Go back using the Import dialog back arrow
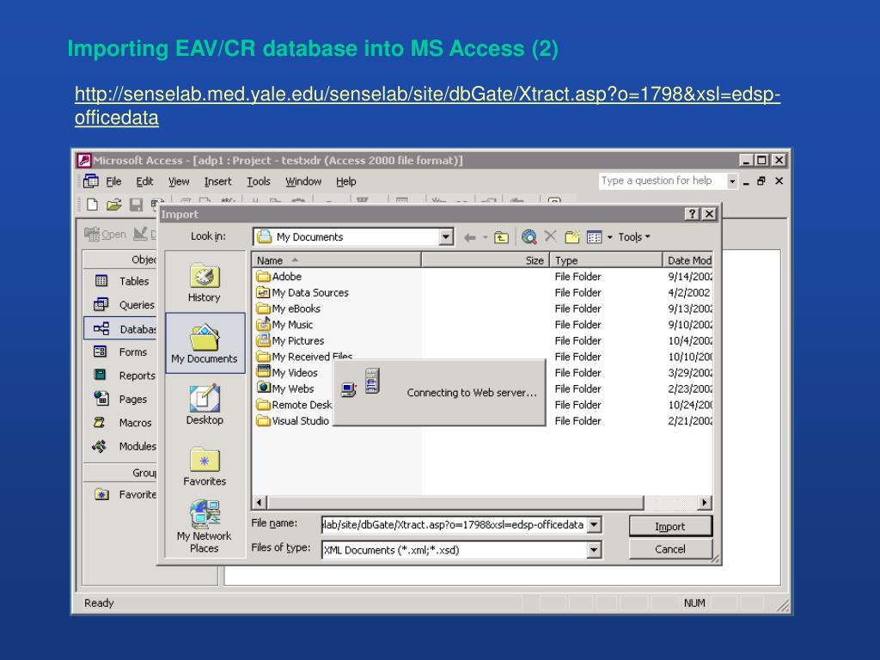Image resolution: width=880 pixels, height=660 pixels. 470,237
